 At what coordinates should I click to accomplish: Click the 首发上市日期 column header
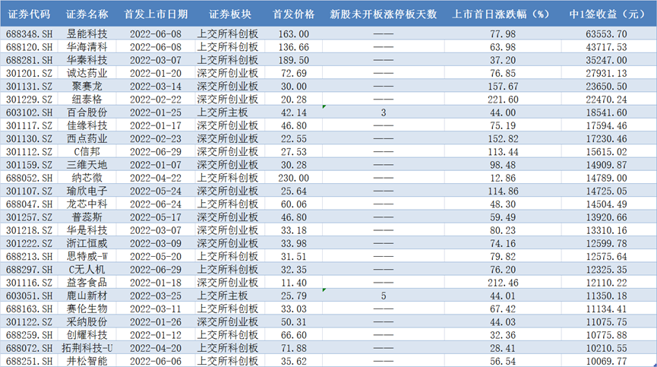click(155, 14)
